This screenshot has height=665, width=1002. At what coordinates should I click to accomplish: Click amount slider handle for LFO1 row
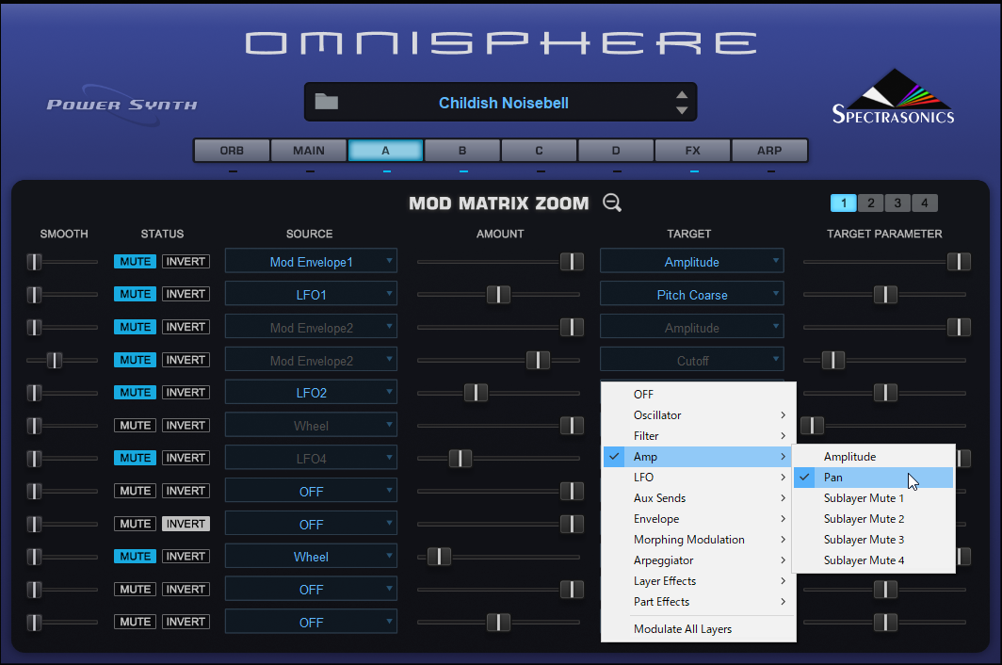[x=498, y=294]
